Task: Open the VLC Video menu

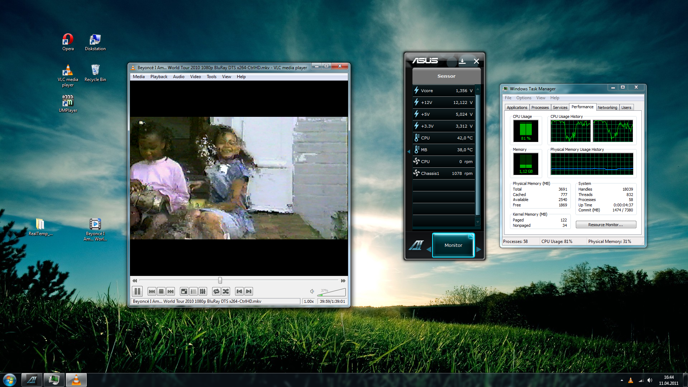Action: pos(195,77)
